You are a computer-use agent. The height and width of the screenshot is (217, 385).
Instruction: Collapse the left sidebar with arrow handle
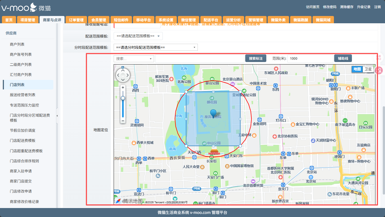pos(57,116)
